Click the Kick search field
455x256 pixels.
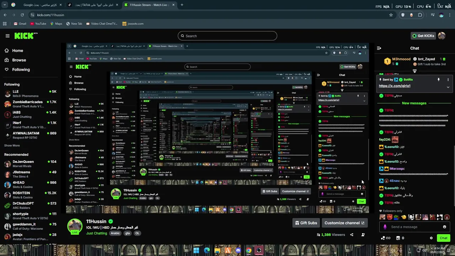227,36
